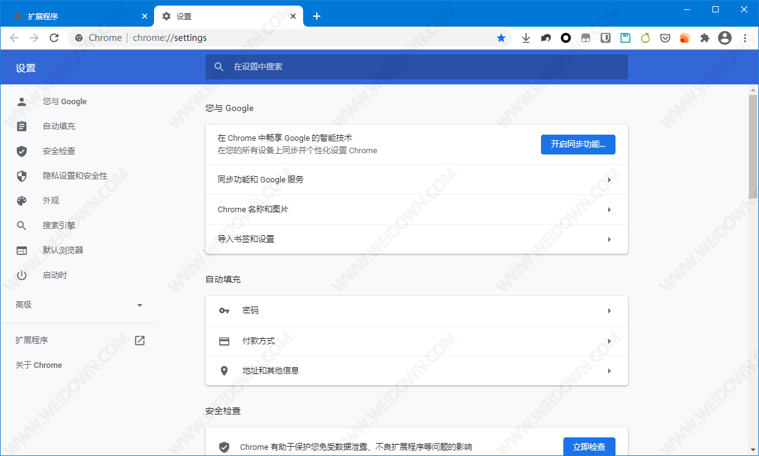This screenshot has height=456, width=759.
Task: Click the location pin icon in the 地址和其他信息 row
Action: coord(224,370)
